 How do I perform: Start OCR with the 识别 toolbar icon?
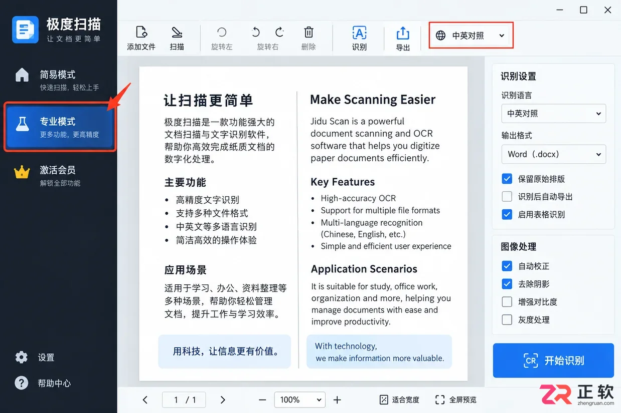click(359, 33)
